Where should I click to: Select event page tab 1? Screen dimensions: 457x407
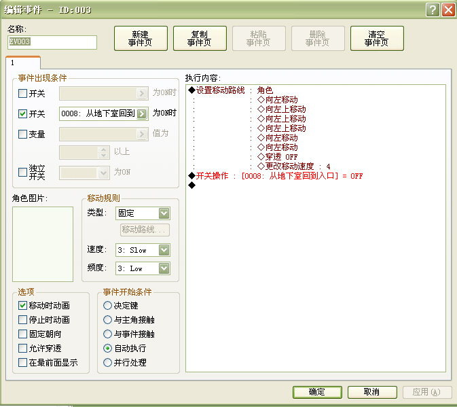(x=22, y=63)
